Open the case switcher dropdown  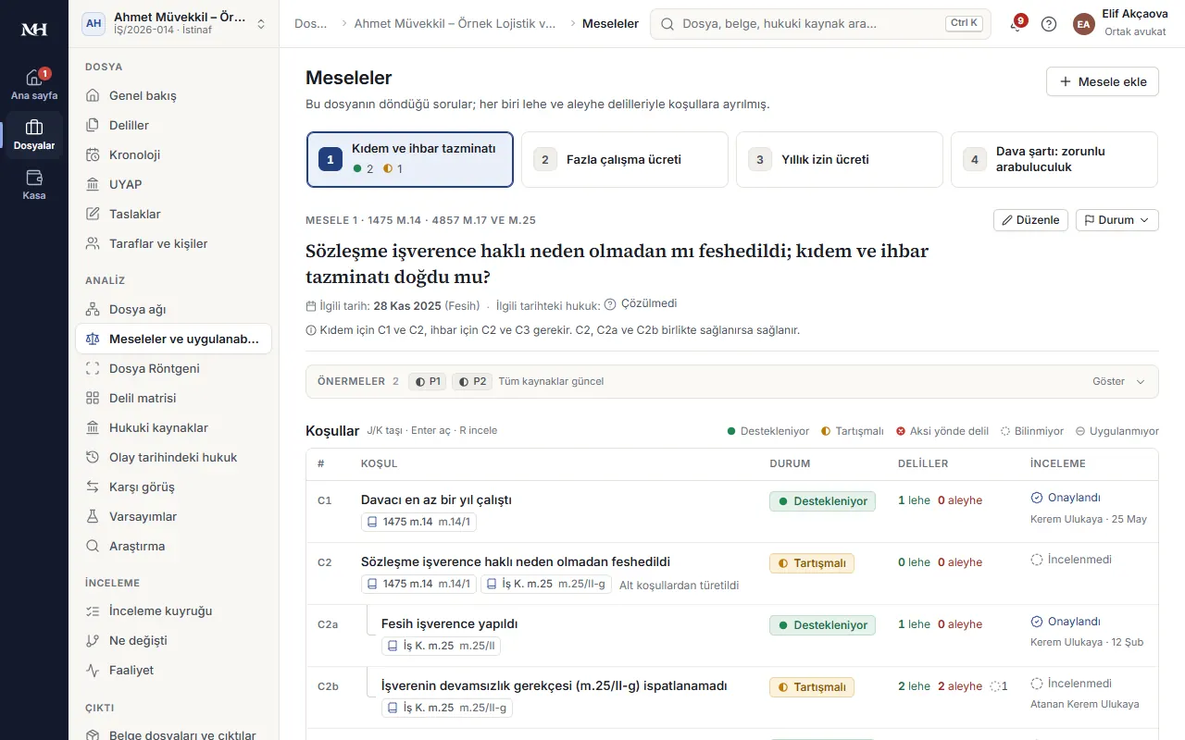click(x=174, y=24)
